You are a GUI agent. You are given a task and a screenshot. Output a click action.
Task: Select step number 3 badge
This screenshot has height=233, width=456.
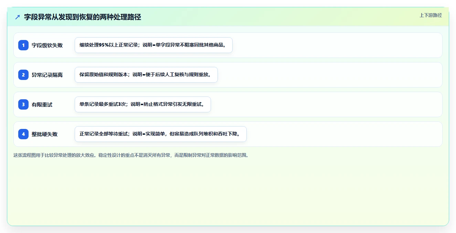point(23,104)
